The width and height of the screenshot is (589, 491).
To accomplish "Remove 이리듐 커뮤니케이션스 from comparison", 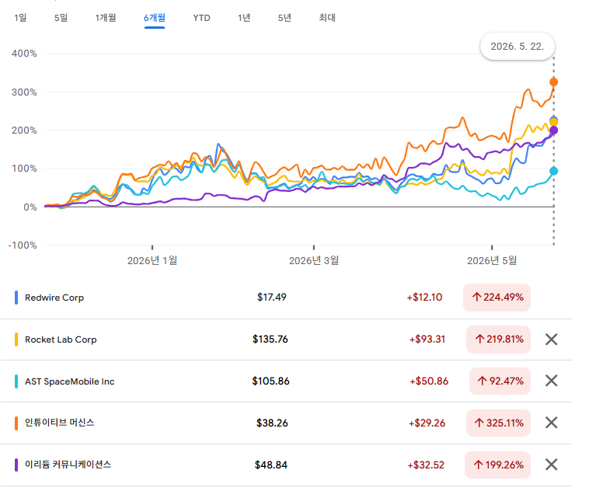I will 551,465.
